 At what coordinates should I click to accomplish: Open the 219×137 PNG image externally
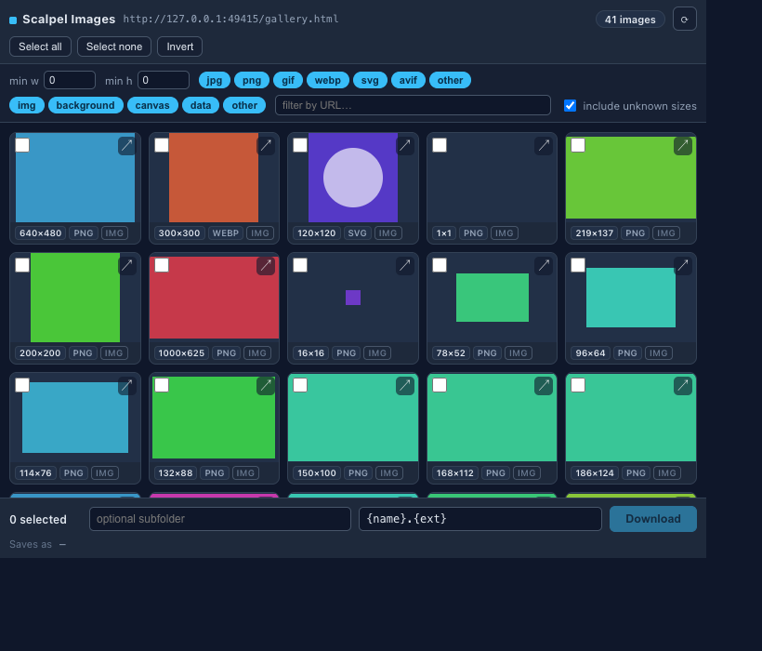683,145
